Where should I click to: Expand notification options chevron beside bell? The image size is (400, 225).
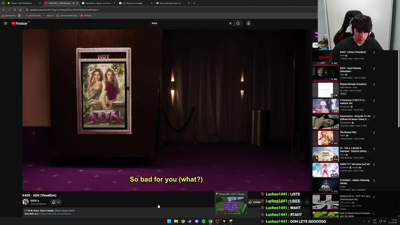point(58,202)
